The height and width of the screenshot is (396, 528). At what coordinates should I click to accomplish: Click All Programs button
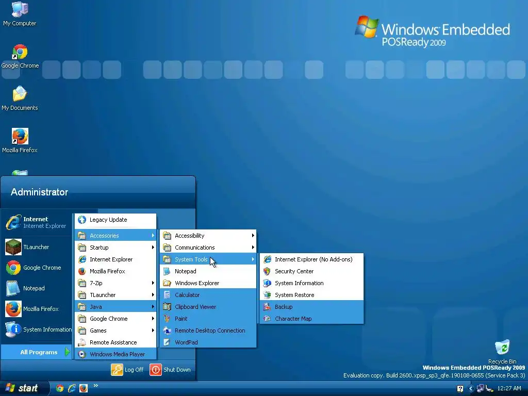(x=37, y=352)
